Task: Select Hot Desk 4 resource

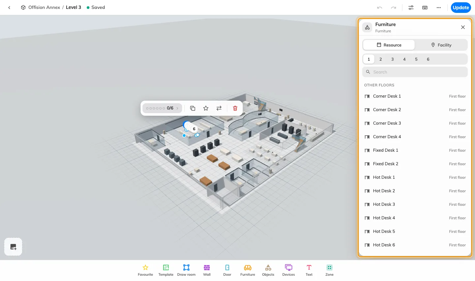Action: click(x=415, y=218)
